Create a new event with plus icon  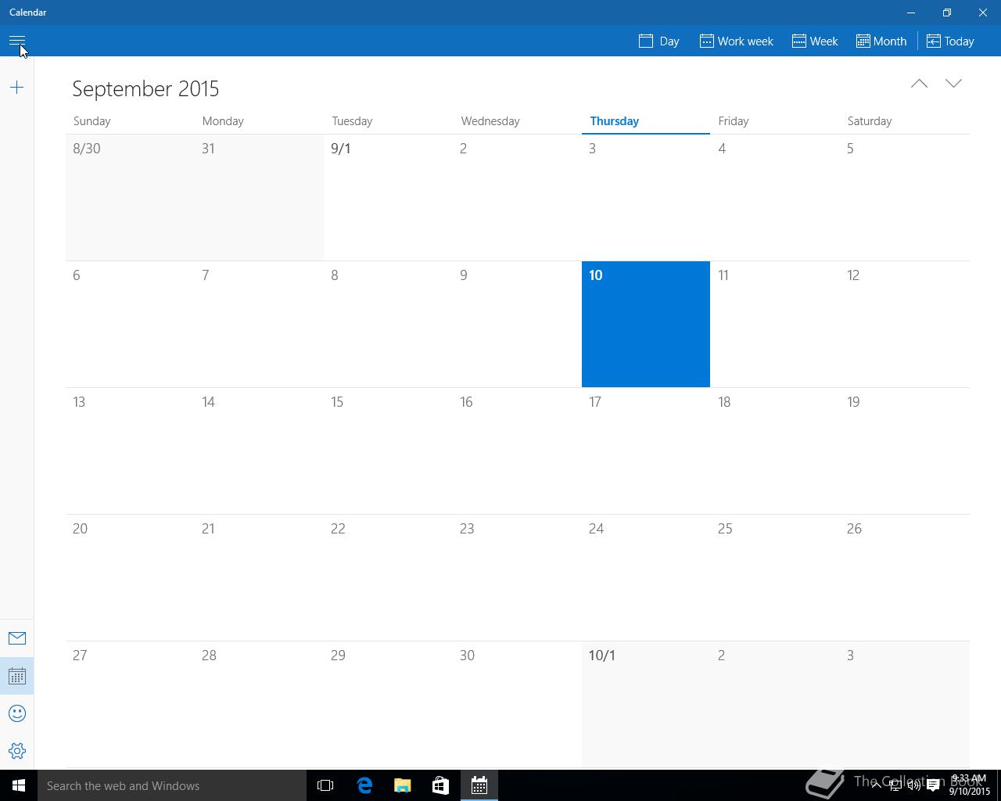(16, 88)
